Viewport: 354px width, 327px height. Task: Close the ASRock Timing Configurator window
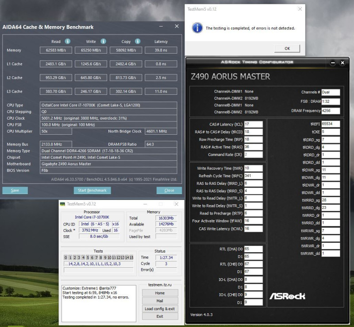pyautogui.click(x=342, y=62)
